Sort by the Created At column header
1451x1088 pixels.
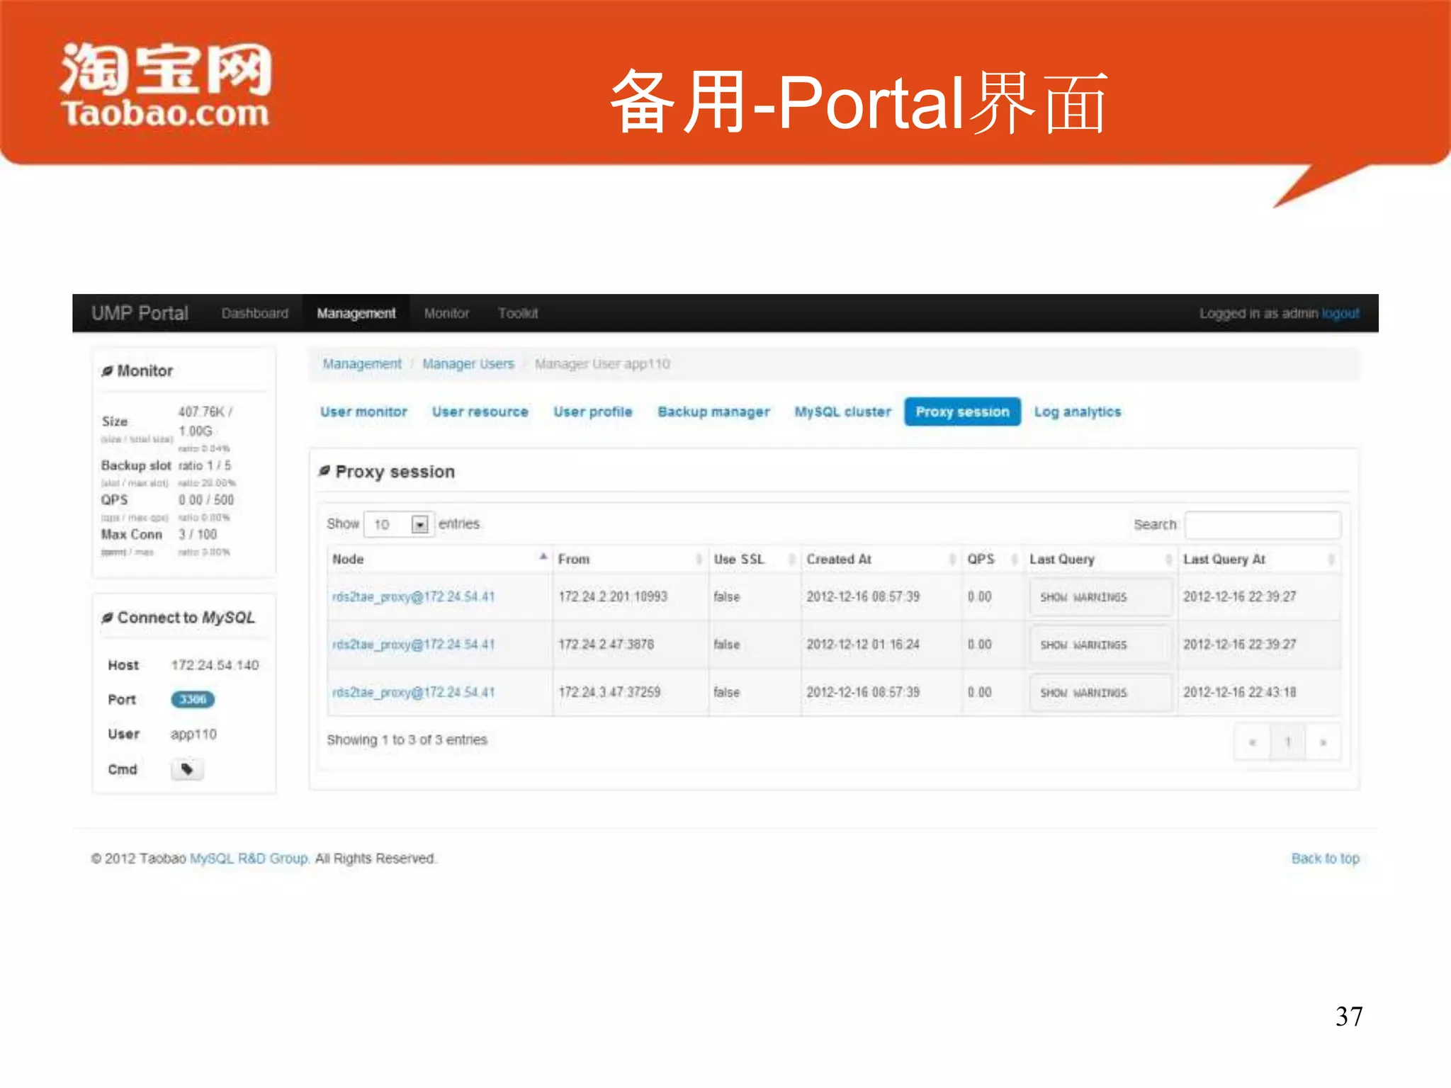coord(839,559)
